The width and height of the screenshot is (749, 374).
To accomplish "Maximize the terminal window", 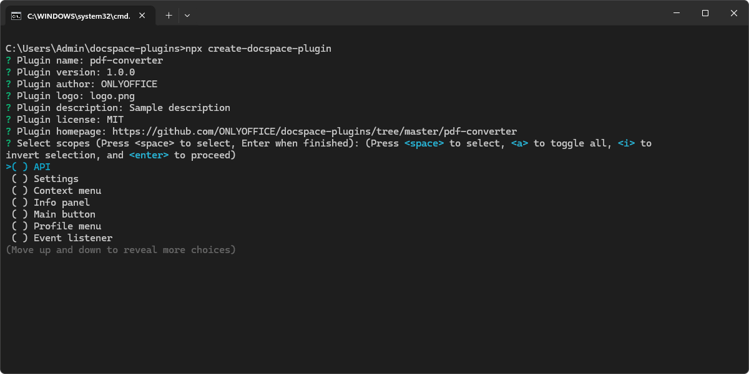I will click(x=705, y=13).
